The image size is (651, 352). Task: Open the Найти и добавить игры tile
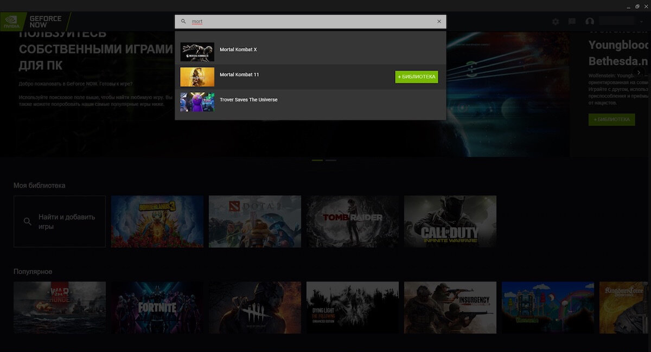point(60,221)
